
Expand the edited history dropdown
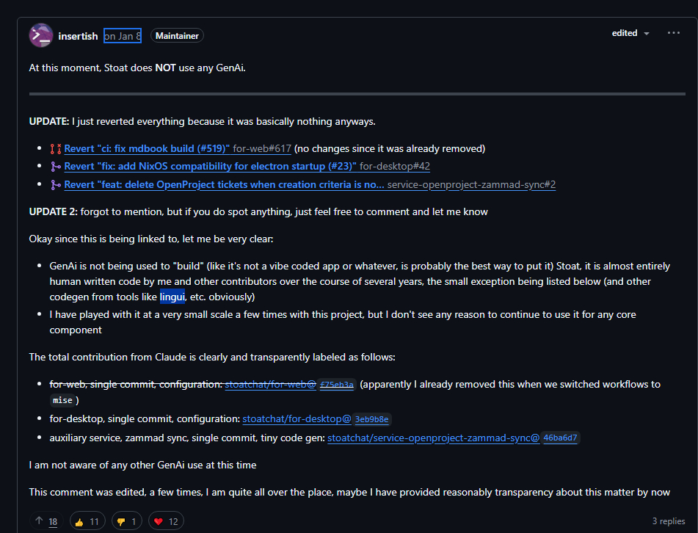click(x=630, y=34)
